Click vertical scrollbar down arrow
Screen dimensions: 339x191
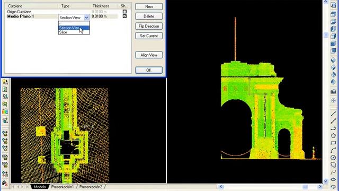[326, 181]
